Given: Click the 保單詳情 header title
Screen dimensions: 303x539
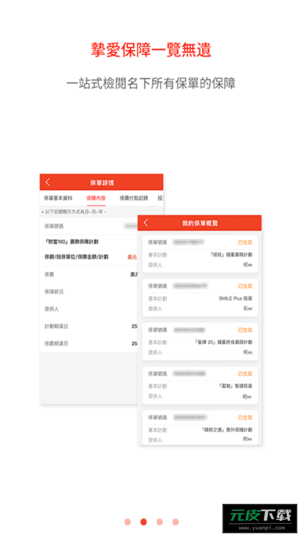Looking at the screenshot, I should pos(102,183).
